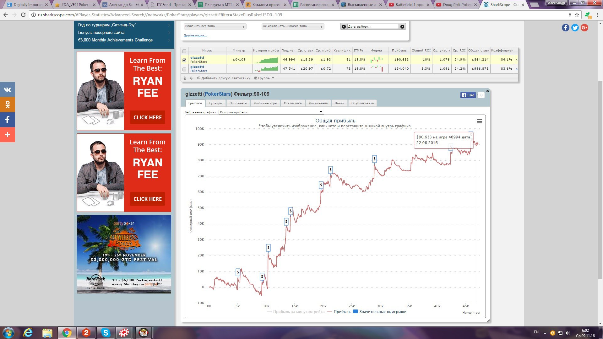Open the chart hamburger menu icon
This screenshot has height=339, width=603.
479,121
